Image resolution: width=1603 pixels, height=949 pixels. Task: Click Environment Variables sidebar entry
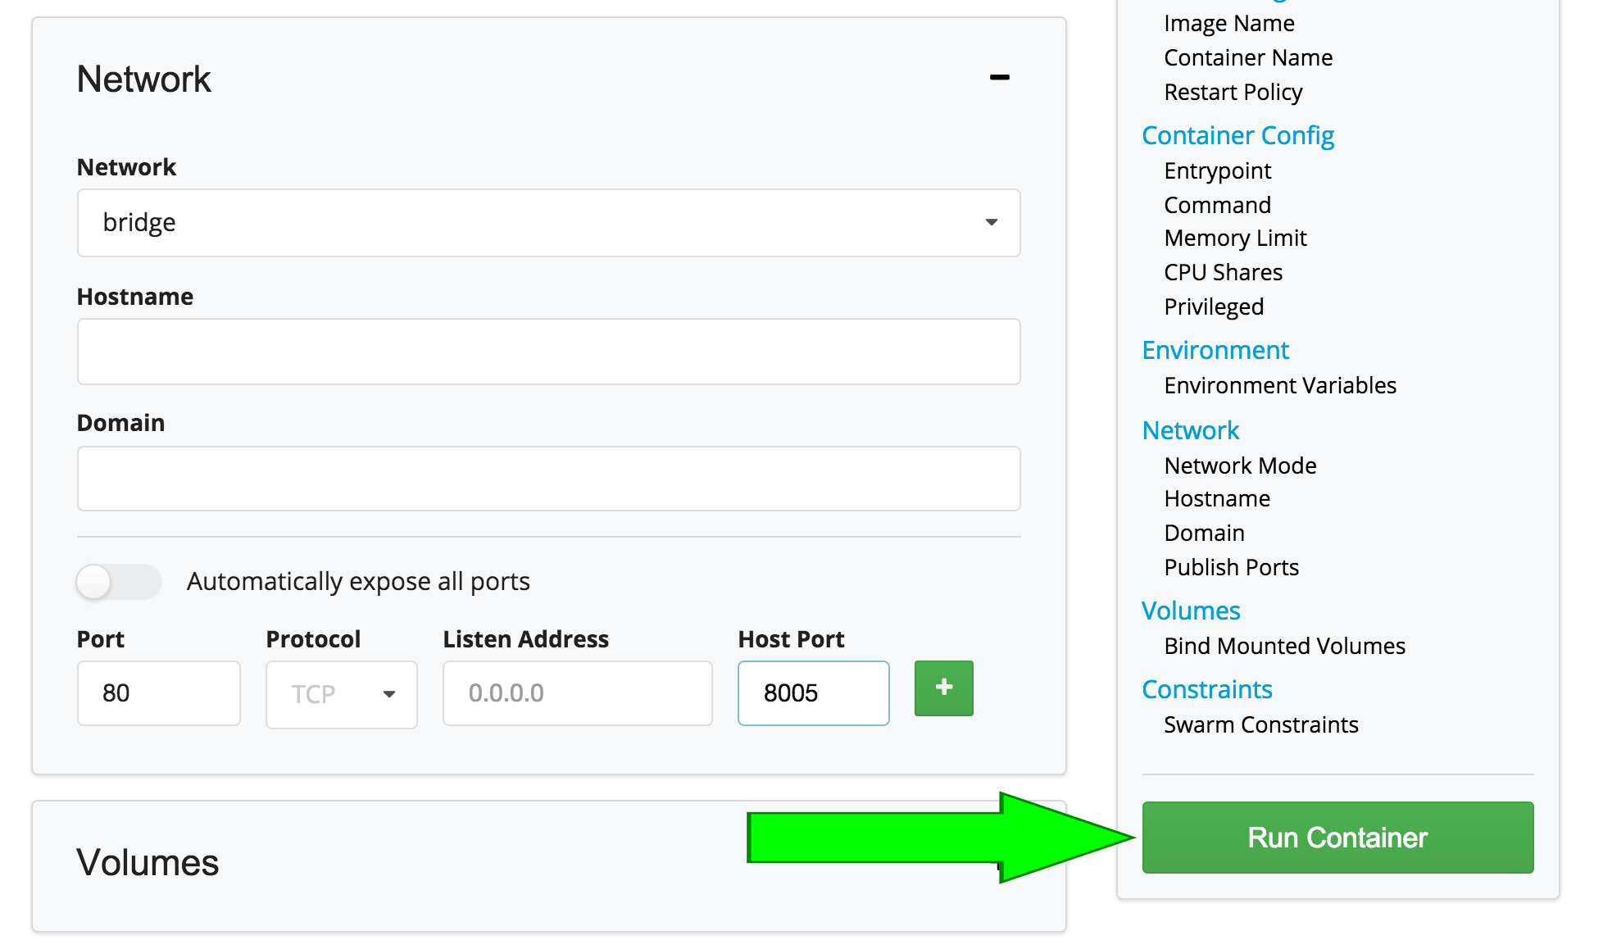click(x=1279, y=385)
